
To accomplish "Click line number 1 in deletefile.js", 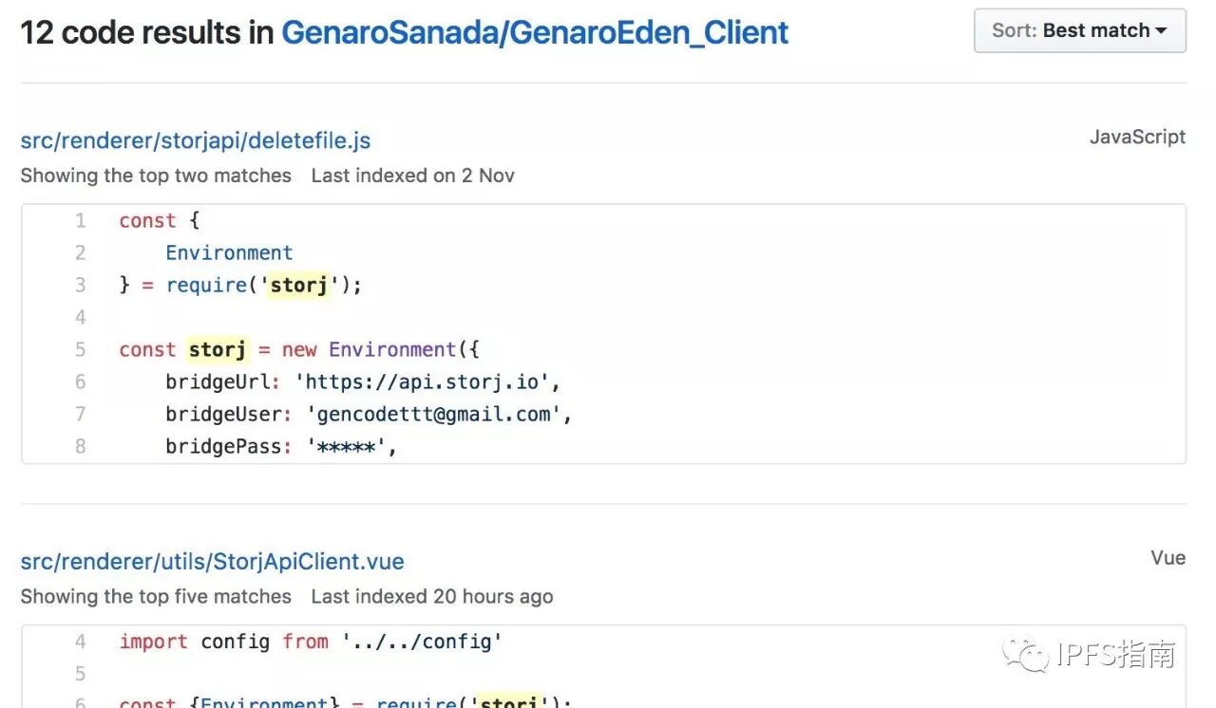I will tap(81, 221).
